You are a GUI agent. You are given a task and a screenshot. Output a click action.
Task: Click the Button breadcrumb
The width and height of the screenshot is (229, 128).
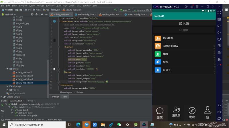(80, 92)
